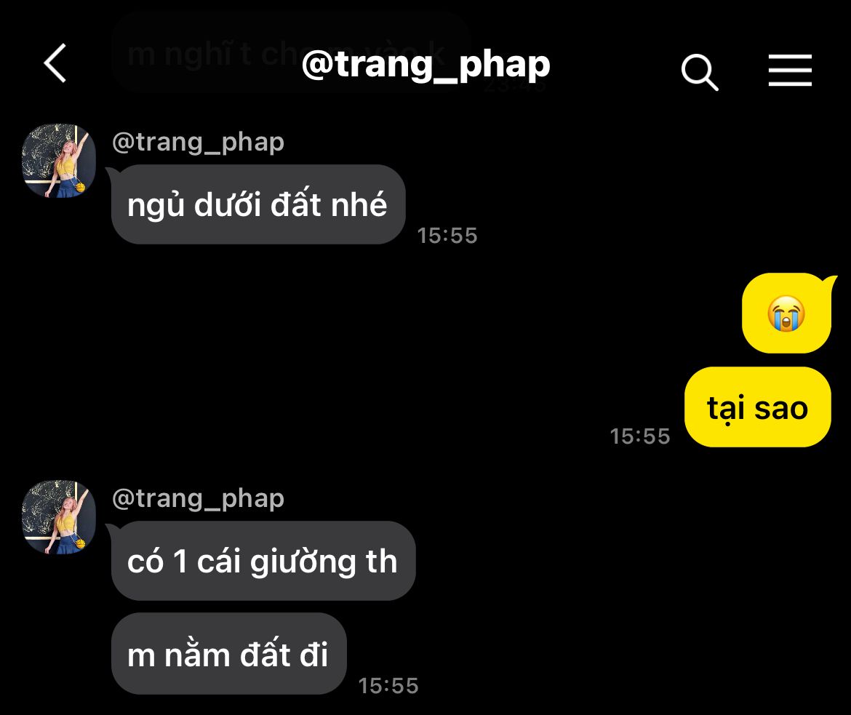Open the hamburger menu icon

[790, 70]
